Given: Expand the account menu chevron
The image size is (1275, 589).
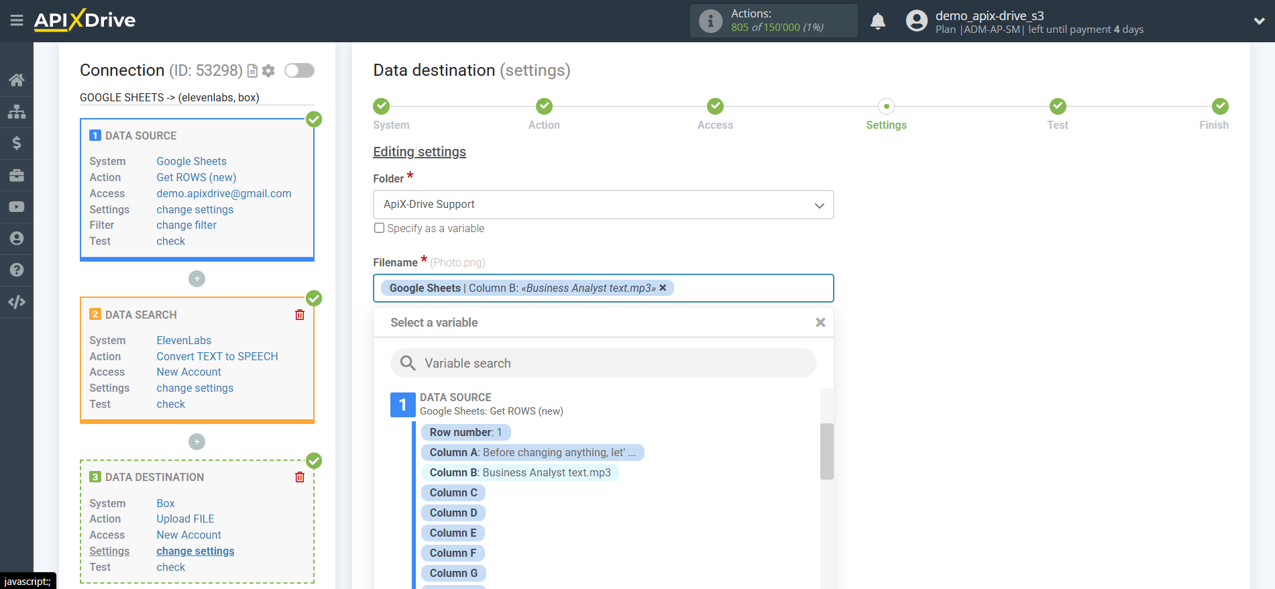Looking at the screenshot, I should point(1259,21).
